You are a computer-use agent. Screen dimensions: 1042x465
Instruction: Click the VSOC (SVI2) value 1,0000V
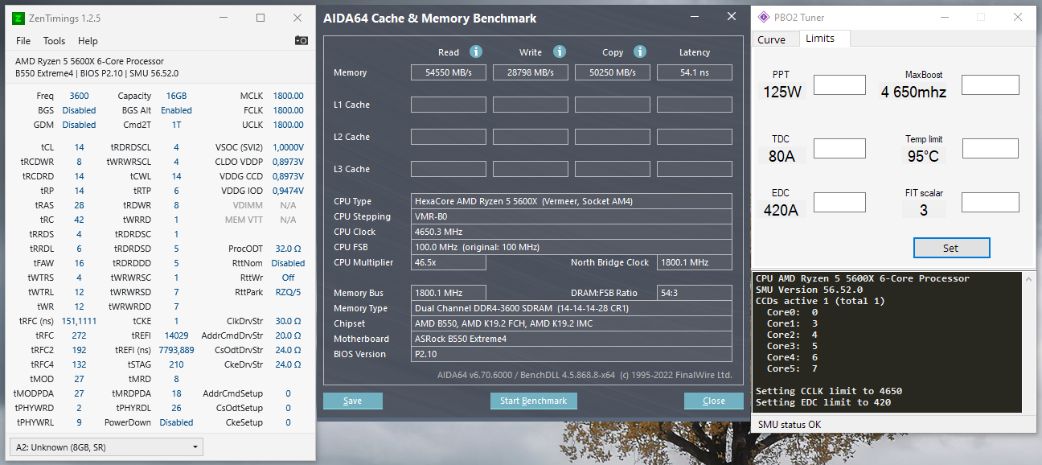[287, 147]
